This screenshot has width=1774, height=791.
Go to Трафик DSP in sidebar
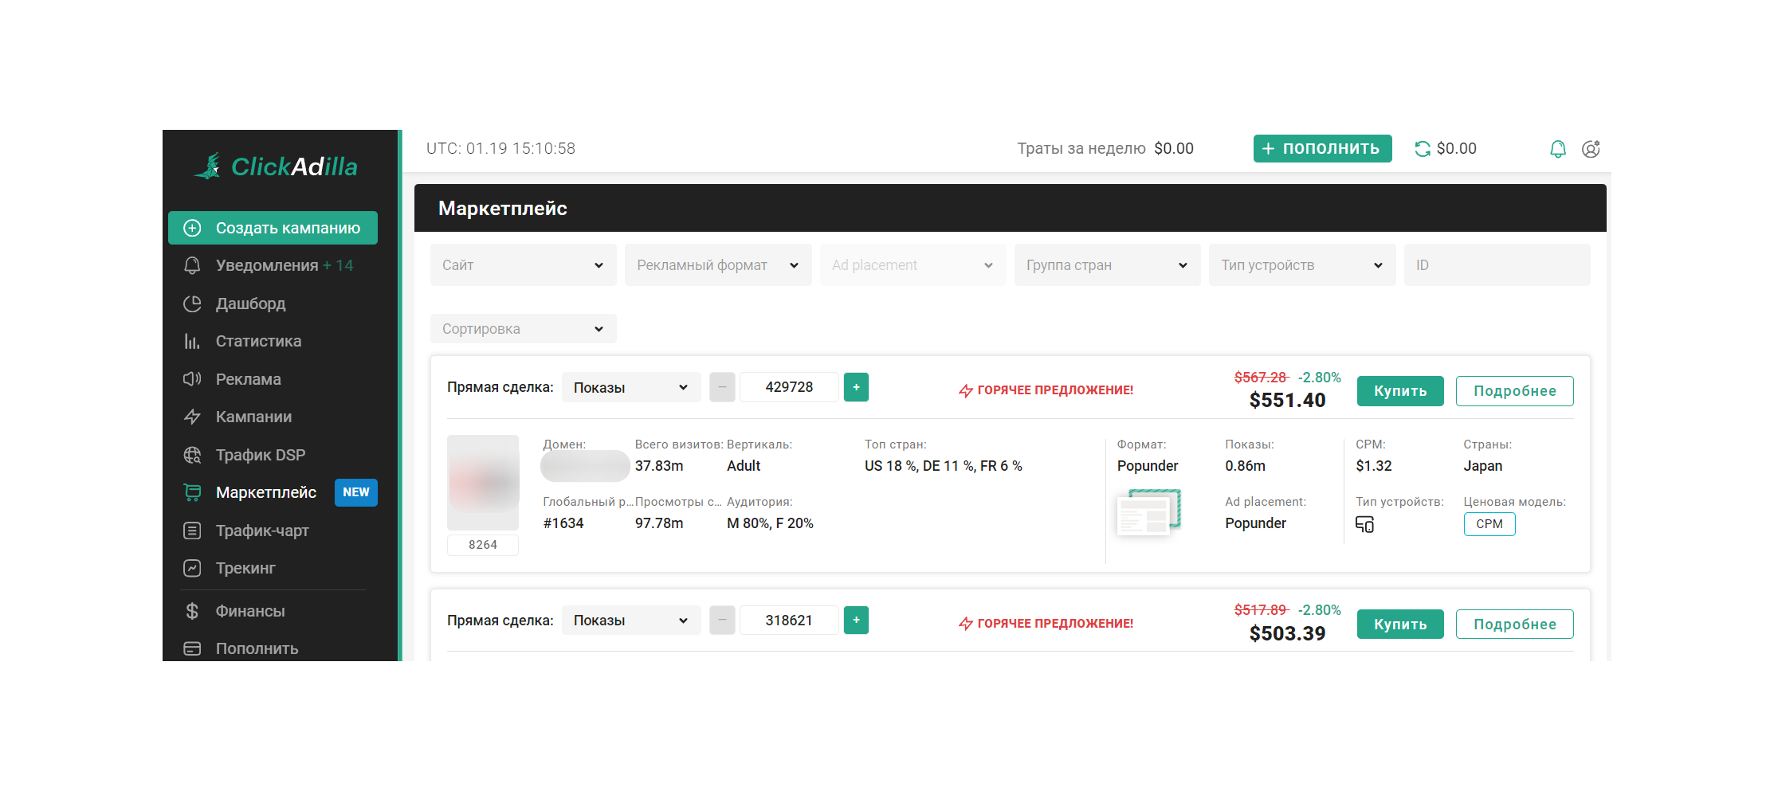tap(260, 455)
